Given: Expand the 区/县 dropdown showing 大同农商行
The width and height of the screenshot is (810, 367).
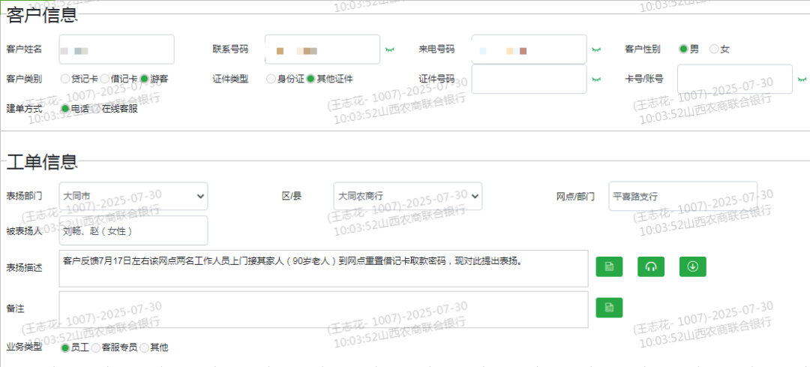Looking at the screenshot, I should pos(407,196).
